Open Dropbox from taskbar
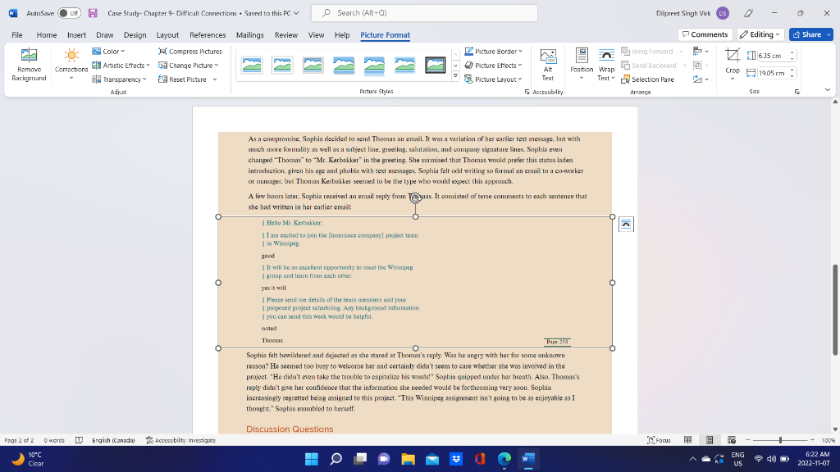Viewport: 840px width, 472px height. click(x=456, y=459)
